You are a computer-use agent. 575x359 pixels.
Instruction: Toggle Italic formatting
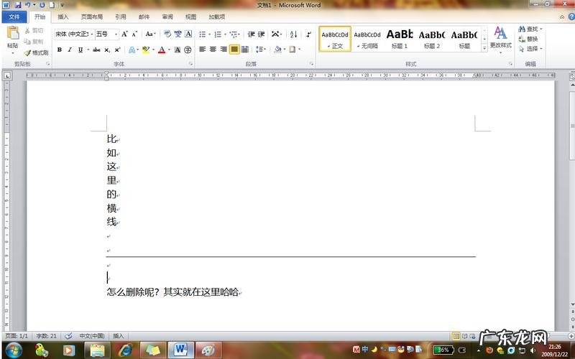69,50
